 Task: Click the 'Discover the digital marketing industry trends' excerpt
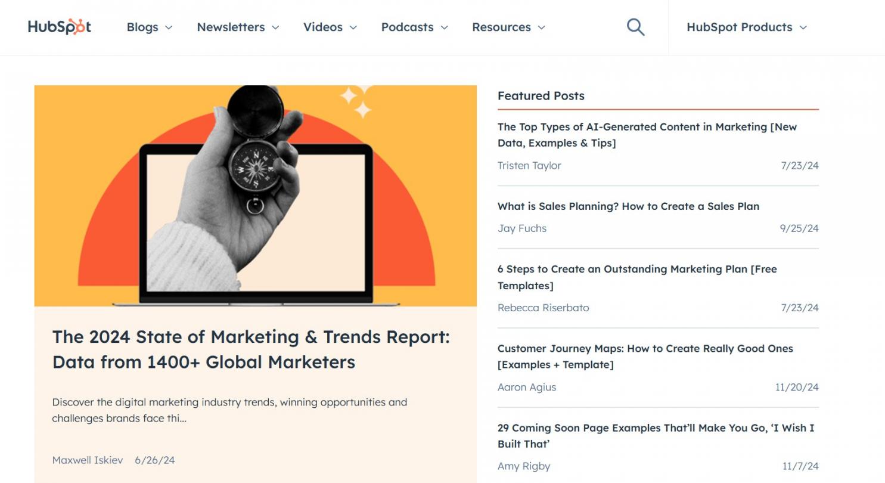pos(229,410)
